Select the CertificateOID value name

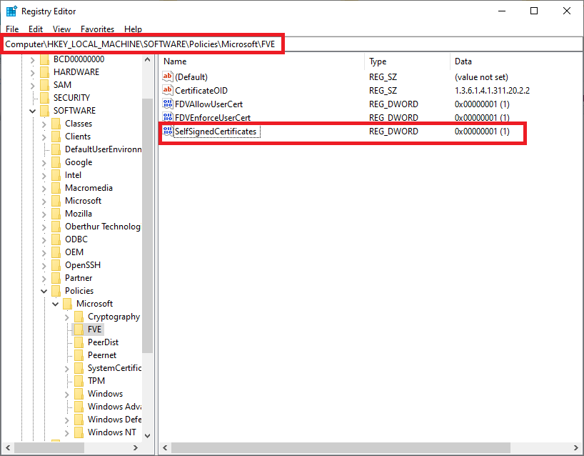click(x=201, y=90)
